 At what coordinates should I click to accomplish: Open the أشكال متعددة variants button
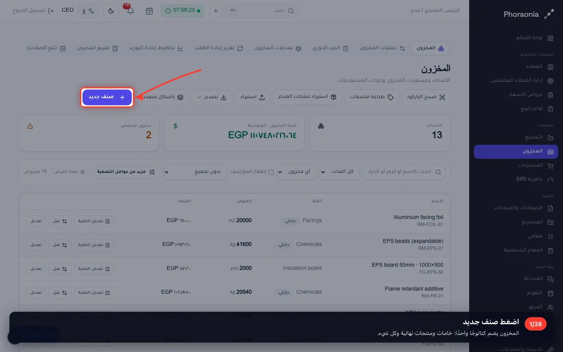click(163, 97)
